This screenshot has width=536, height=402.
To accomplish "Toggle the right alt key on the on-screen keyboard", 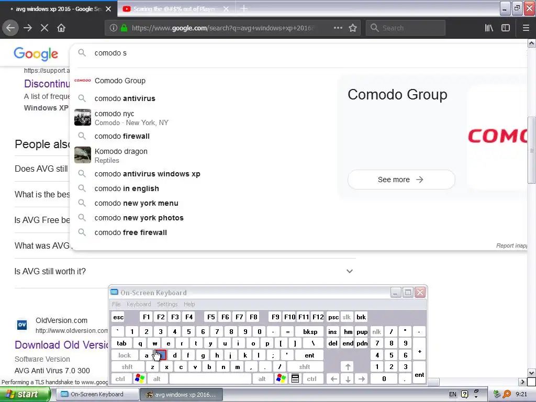I will (x=262, y=379).
